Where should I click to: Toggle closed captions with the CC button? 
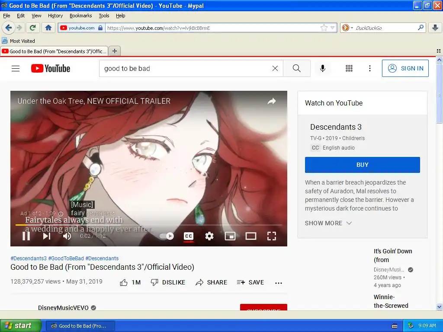[189, 236]
